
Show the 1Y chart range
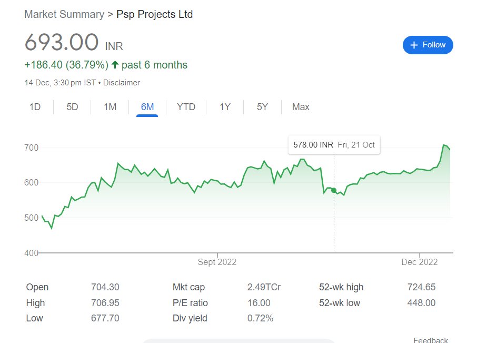coord(225,107)
